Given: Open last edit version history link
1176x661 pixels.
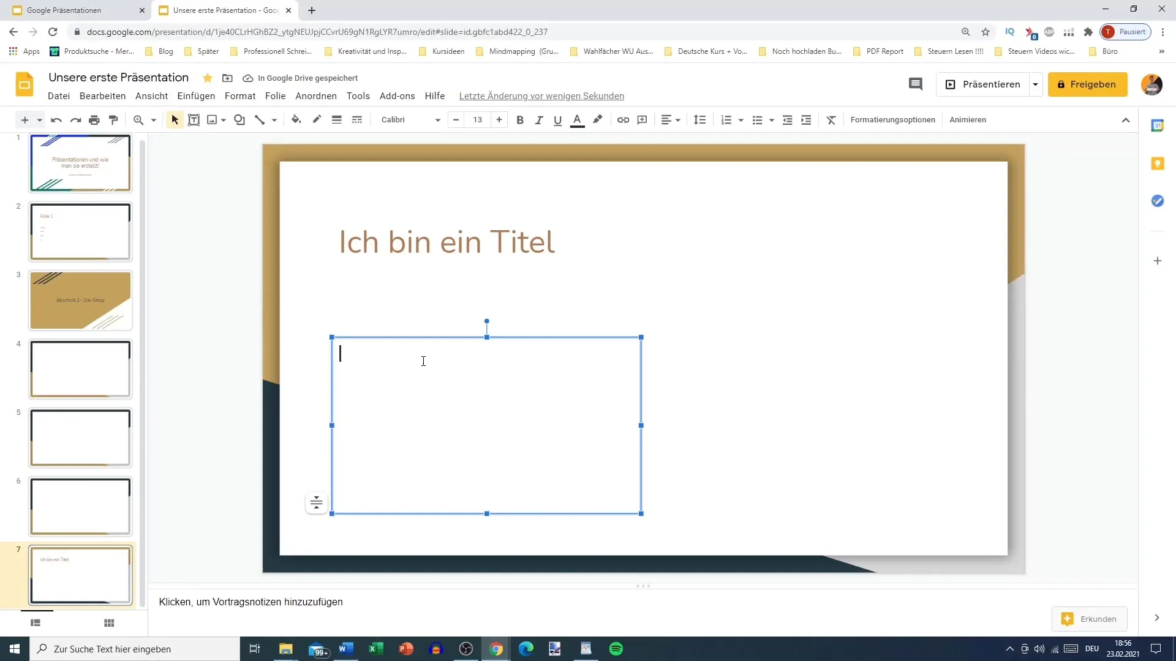Looking at the screenshot, I should tap(541, 96).
